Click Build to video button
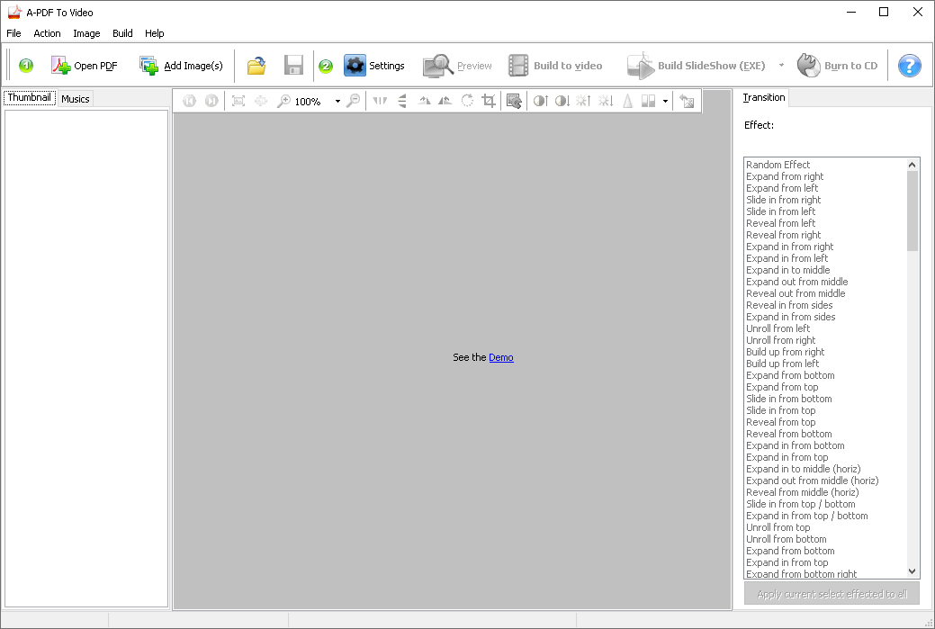 point(555,66)
